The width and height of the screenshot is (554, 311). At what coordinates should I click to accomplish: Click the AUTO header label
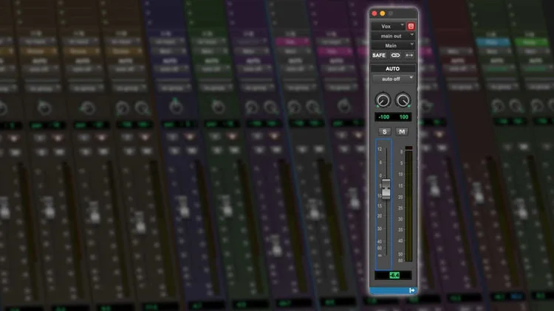[x=392, y=69]
